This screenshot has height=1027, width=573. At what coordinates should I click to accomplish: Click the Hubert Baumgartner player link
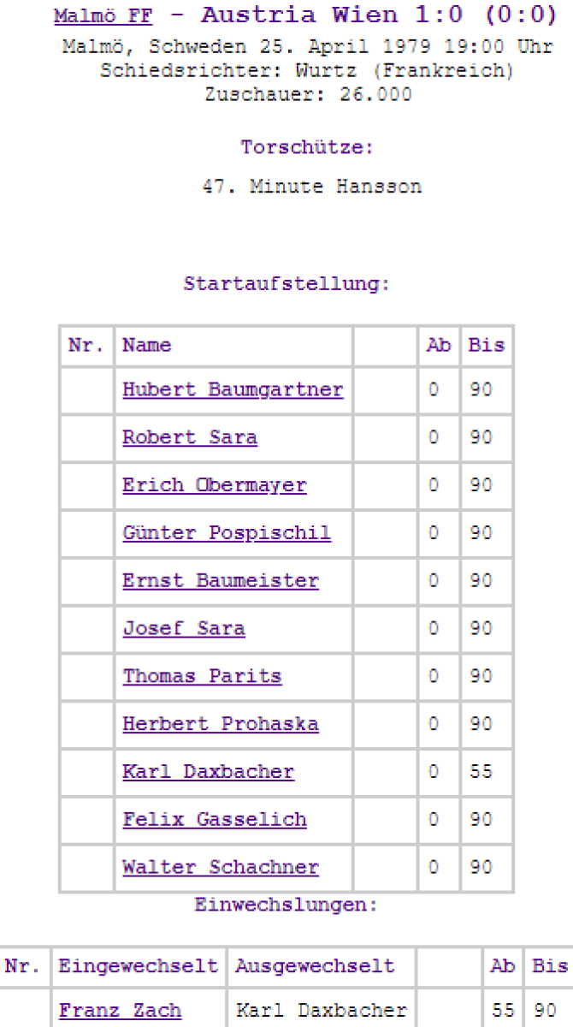click(233, 389)
